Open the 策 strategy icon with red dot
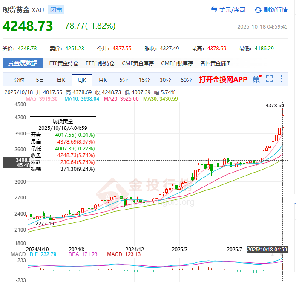 pos(257,79)
